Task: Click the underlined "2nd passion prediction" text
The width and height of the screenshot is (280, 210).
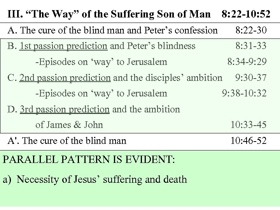Action: coord(65,78)
